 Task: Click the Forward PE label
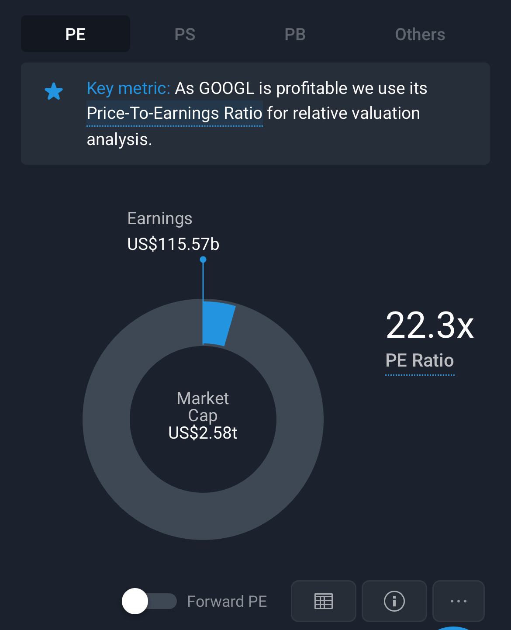click(x=227, y=602)
